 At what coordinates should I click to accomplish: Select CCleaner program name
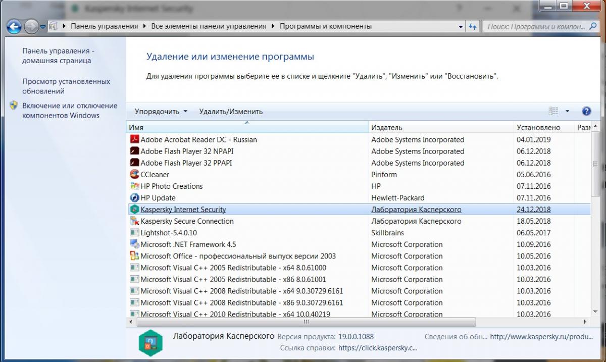click(x=155, y=174)
